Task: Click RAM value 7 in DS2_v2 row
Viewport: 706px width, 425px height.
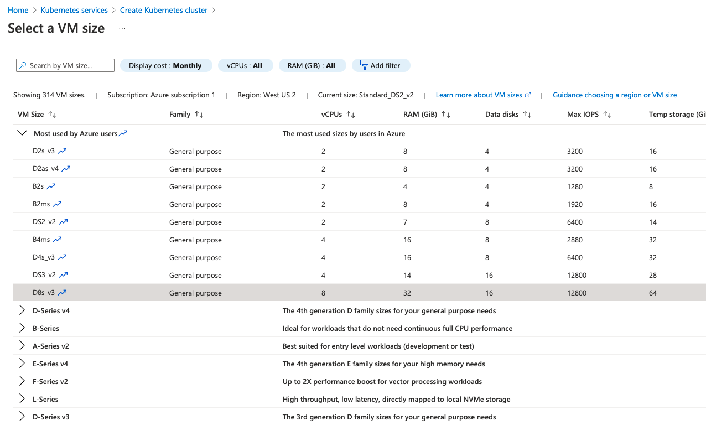Action: coord(406,222)
